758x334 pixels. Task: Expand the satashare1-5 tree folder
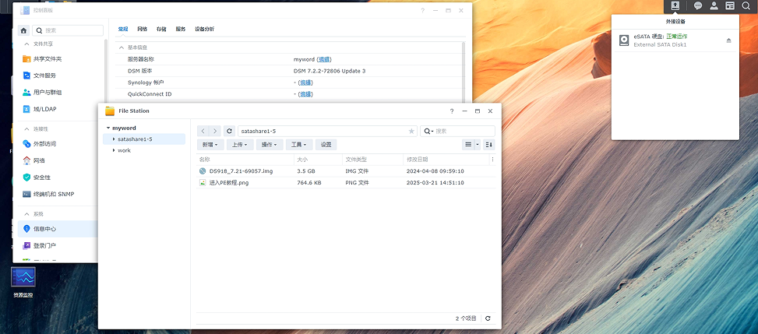point(114,139)
